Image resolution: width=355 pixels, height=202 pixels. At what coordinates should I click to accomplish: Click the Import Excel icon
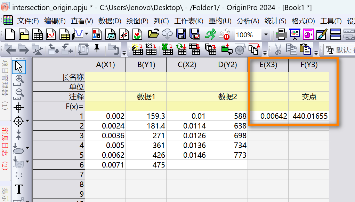167,49
